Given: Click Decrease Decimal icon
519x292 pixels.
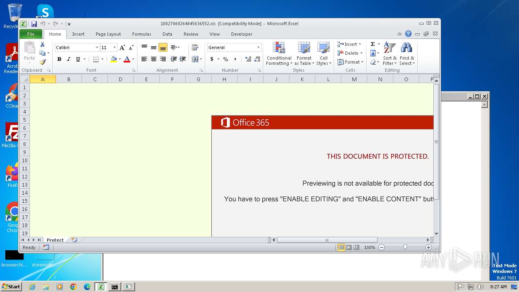Looking at the screenshot, I should (x=257, y=59).
